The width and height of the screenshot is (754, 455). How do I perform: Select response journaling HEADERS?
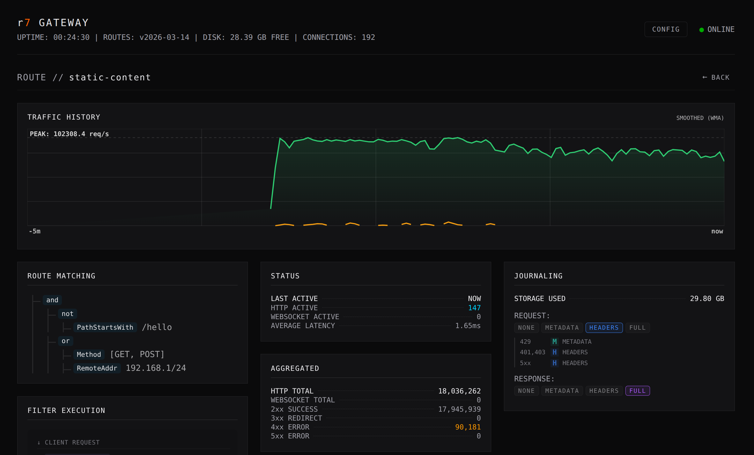click(604, 391)
